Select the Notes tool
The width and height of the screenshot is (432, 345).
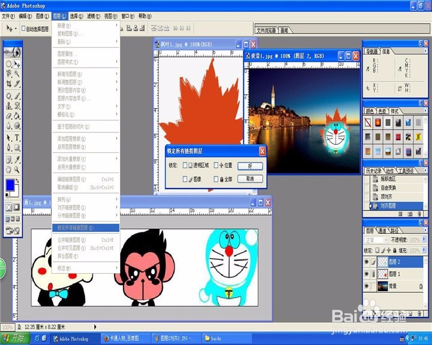9,159
